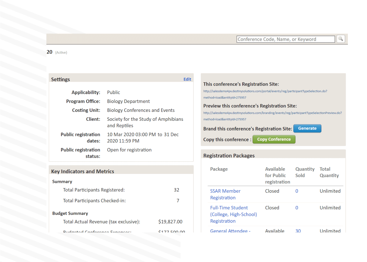
Task: Click quantity sold for SSAR Member Registration
Action: point(296,191)
